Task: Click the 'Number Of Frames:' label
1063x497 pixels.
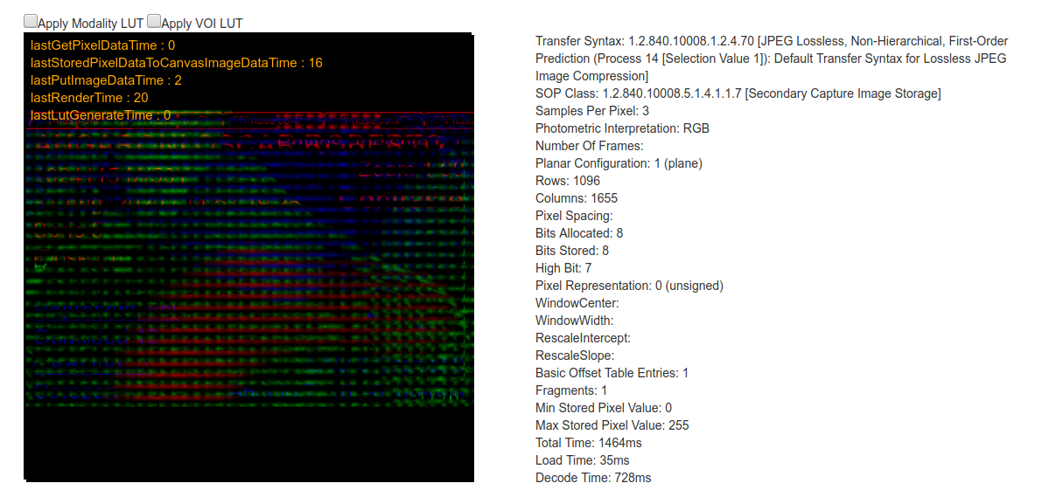Action: pos(590,146)
